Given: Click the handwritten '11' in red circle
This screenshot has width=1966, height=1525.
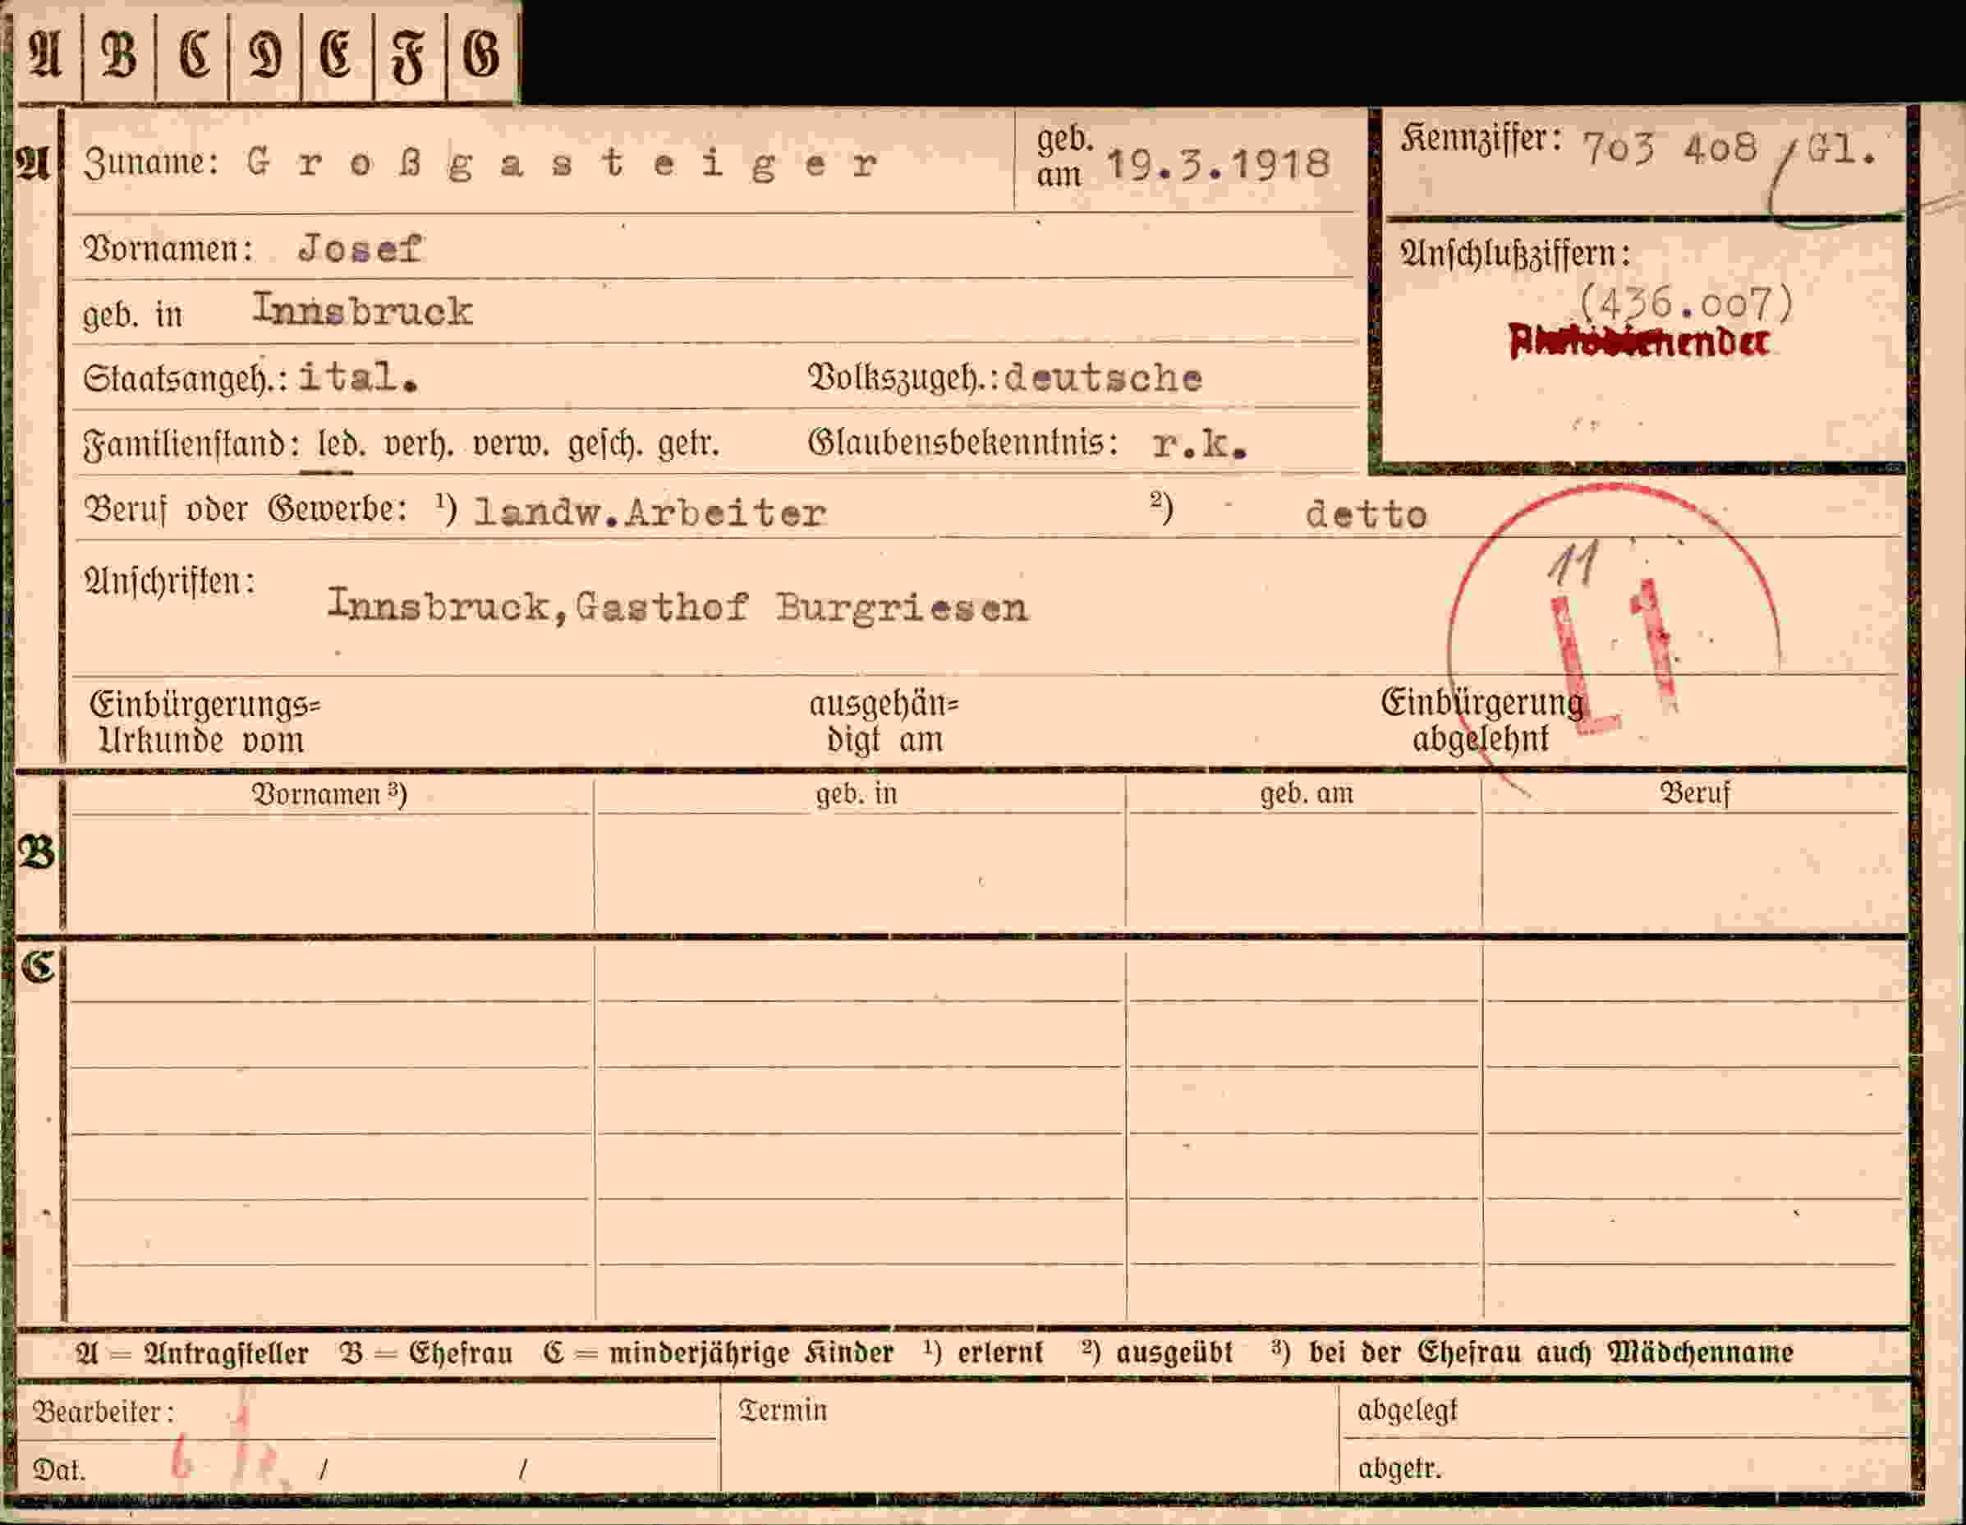Looking at the screenshot, I should (x=1573, y=563).
